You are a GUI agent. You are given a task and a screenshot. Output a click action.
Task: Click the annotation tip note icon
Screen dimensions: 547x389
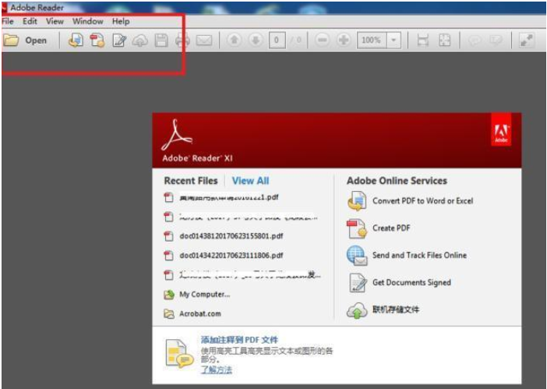(x=179, y=353)
